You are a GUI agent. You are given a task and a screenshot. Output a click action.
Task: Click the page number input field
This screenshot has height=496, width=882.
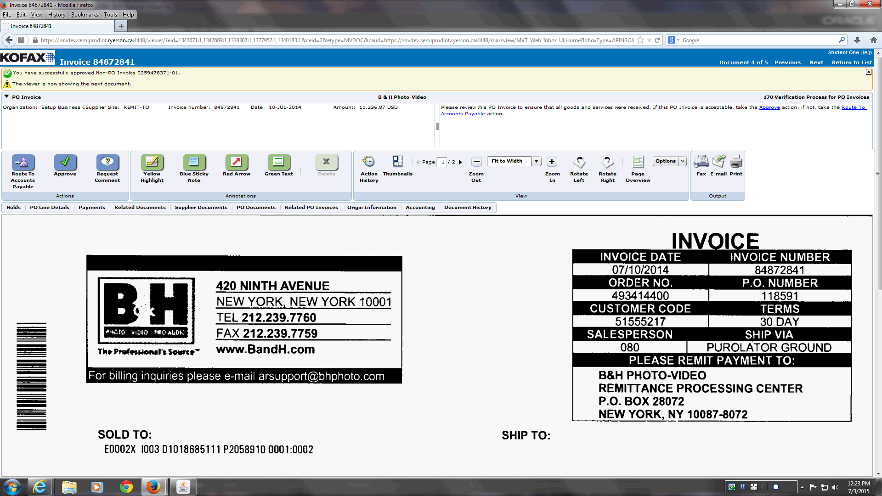[442, 162]
